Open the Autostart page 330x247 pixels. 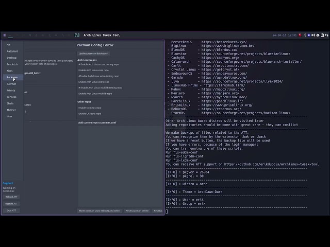pos(12,51)
